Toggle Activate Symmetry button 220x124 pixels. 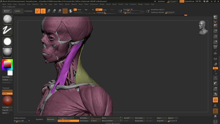click(68, 121)
